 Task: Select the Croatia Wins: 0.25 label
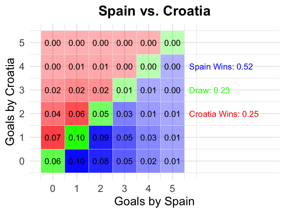point(224,114)
